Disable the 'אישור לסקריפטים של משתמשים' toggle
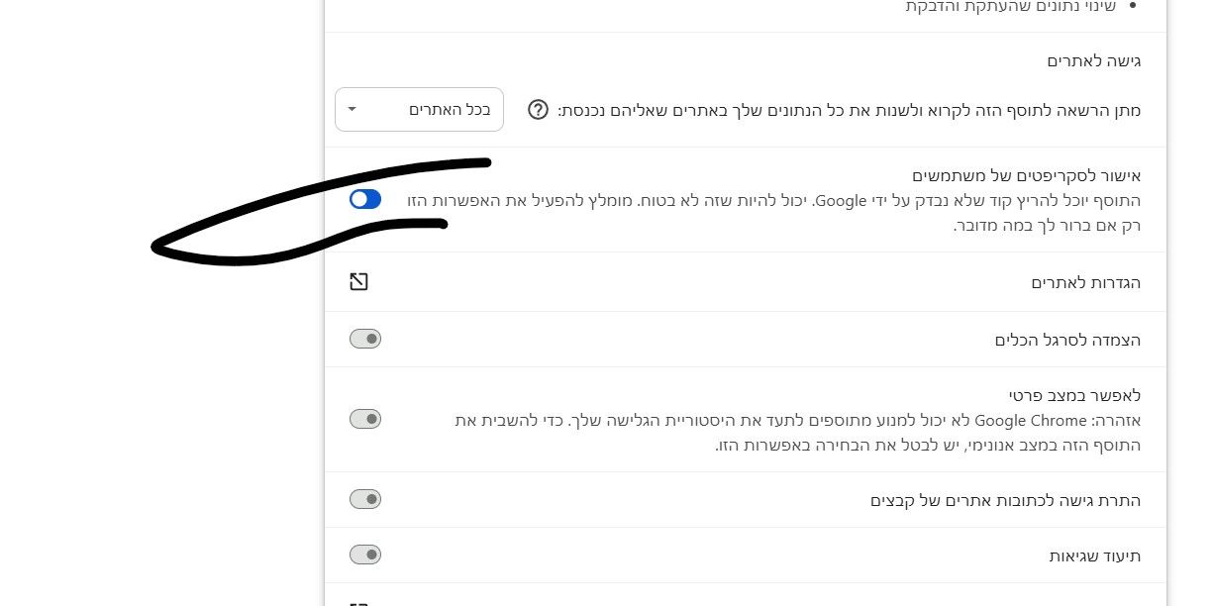1213x606 pixels. (x=365, y=200)
